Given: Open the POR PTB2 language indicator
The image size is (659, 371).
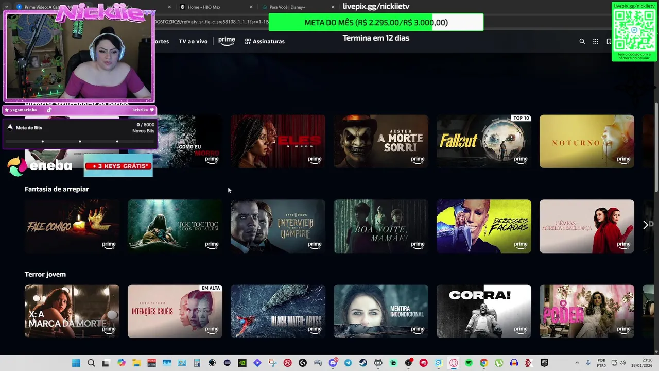Looking at the screenshot, I should (601, 363).
